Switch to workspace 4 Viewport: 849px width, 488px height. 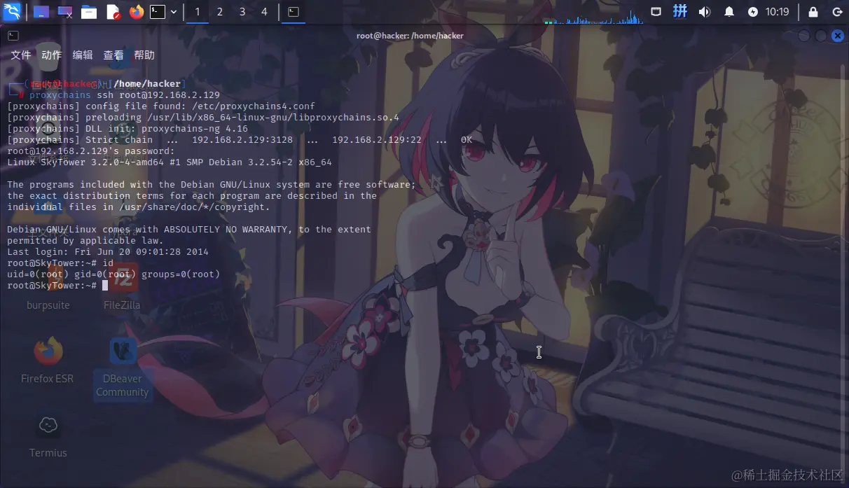coord(264,12)
